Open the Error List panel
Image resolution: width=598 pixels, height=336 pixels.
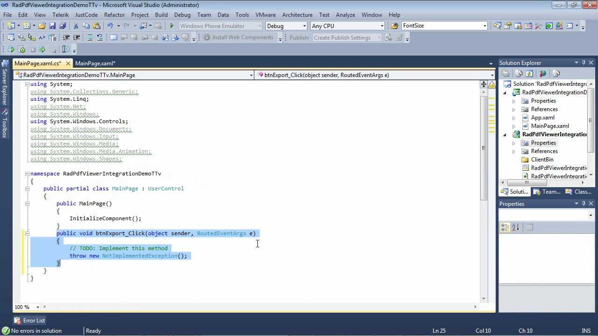coord(29,321)
